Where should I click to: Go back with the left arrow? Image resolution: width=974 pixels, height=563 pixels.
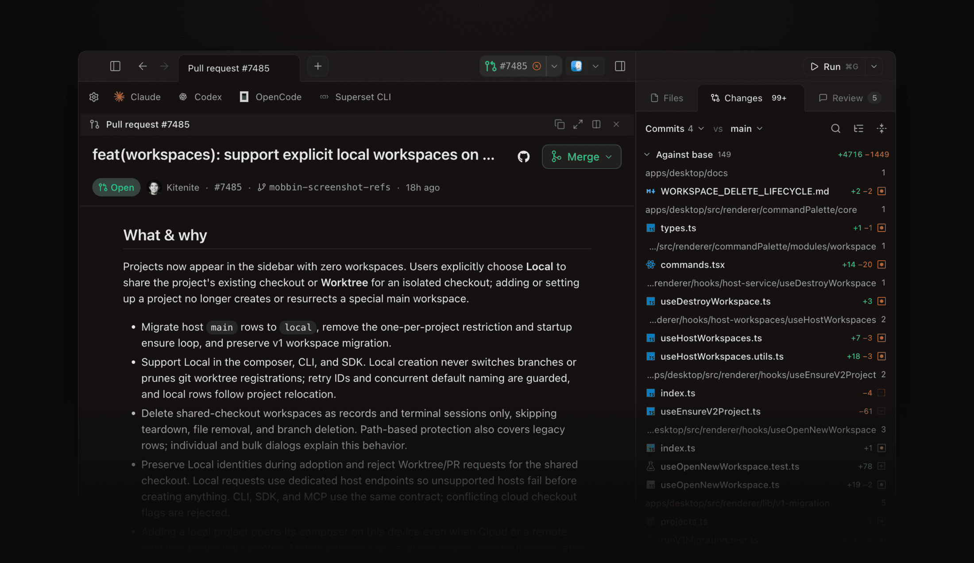click(143, 66)
